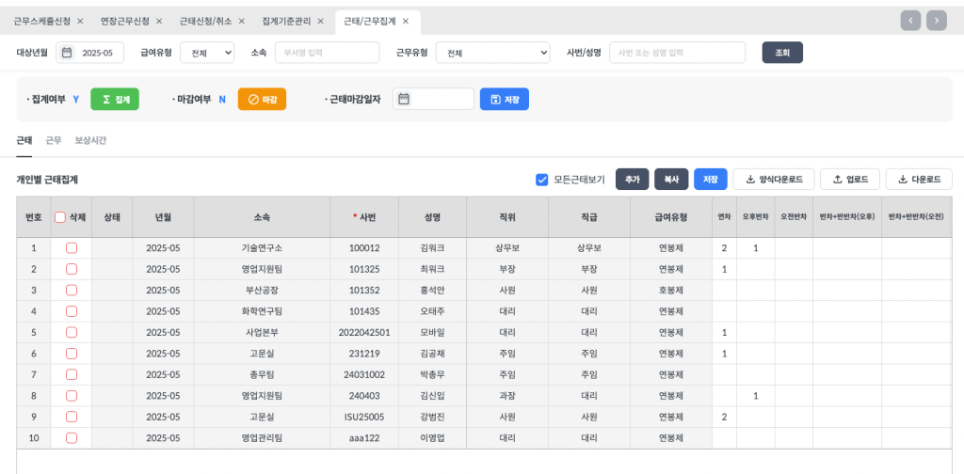Image resolution: width=964 pixels, height=474 pixels.
Task: Click the orange 마감 button
Action: click(x=262, y=99)
